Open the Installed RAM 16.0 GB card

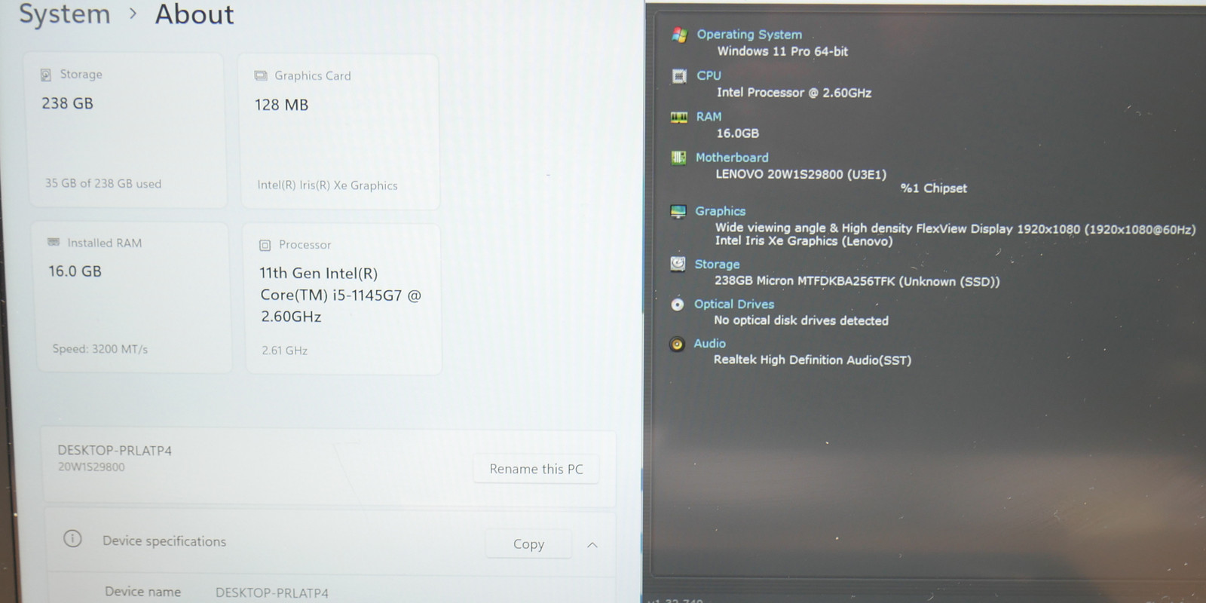point(133,297)
